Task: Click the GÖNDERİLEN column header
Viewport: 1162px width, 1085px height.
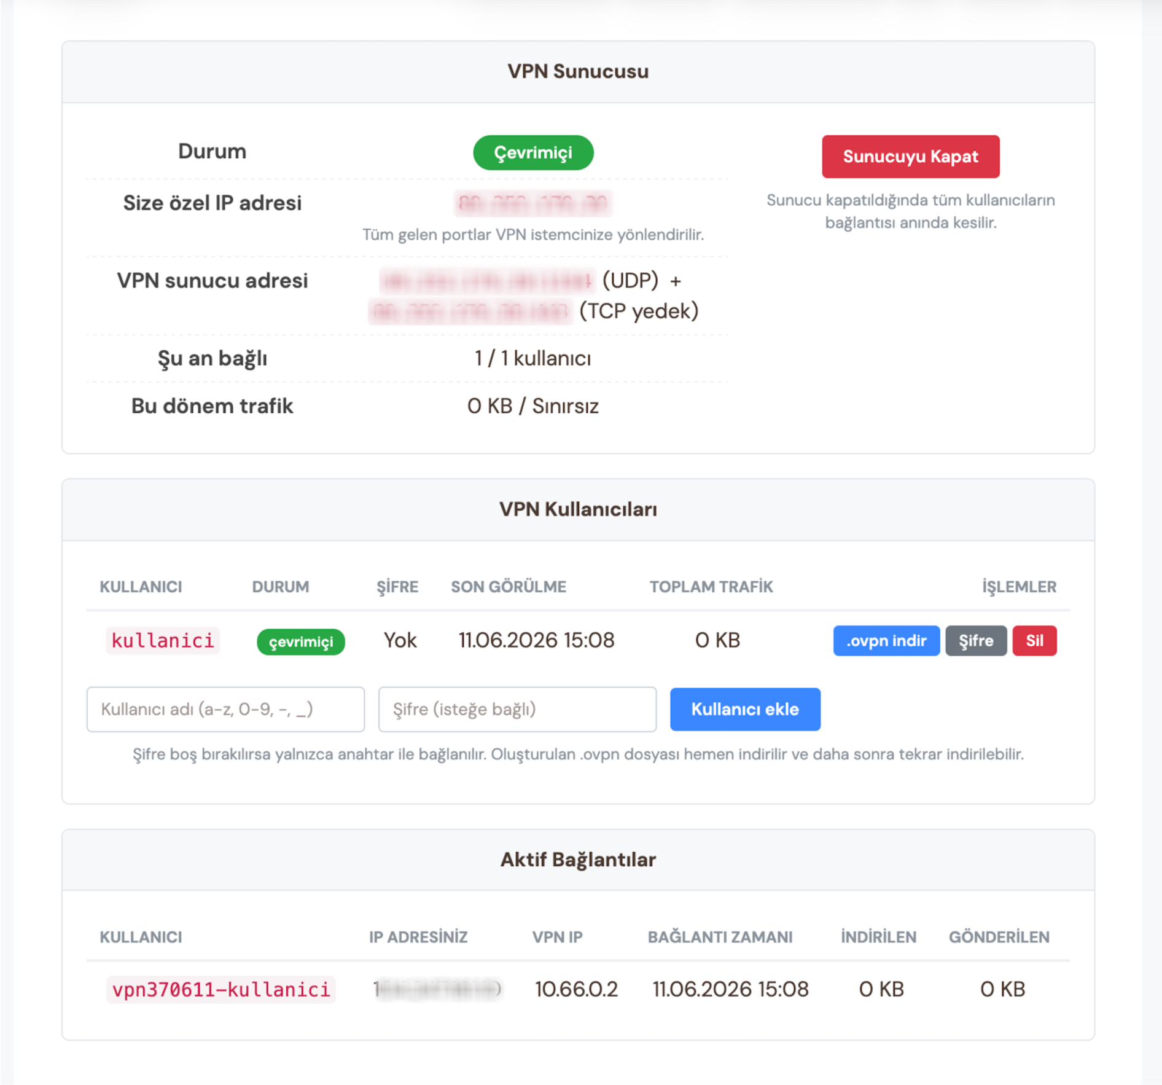Action: [x=999, y=937]
